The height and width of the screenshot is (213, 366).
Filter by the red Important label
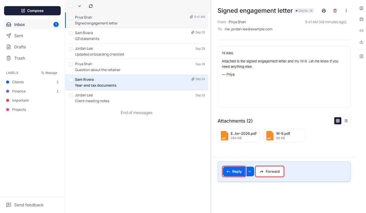click(32, 100)
